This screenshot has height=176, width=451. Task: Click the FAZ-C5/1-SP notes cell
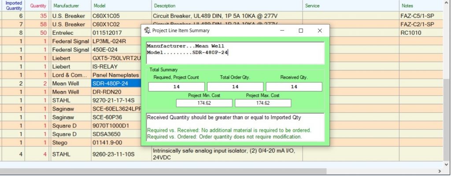(417, 15)
